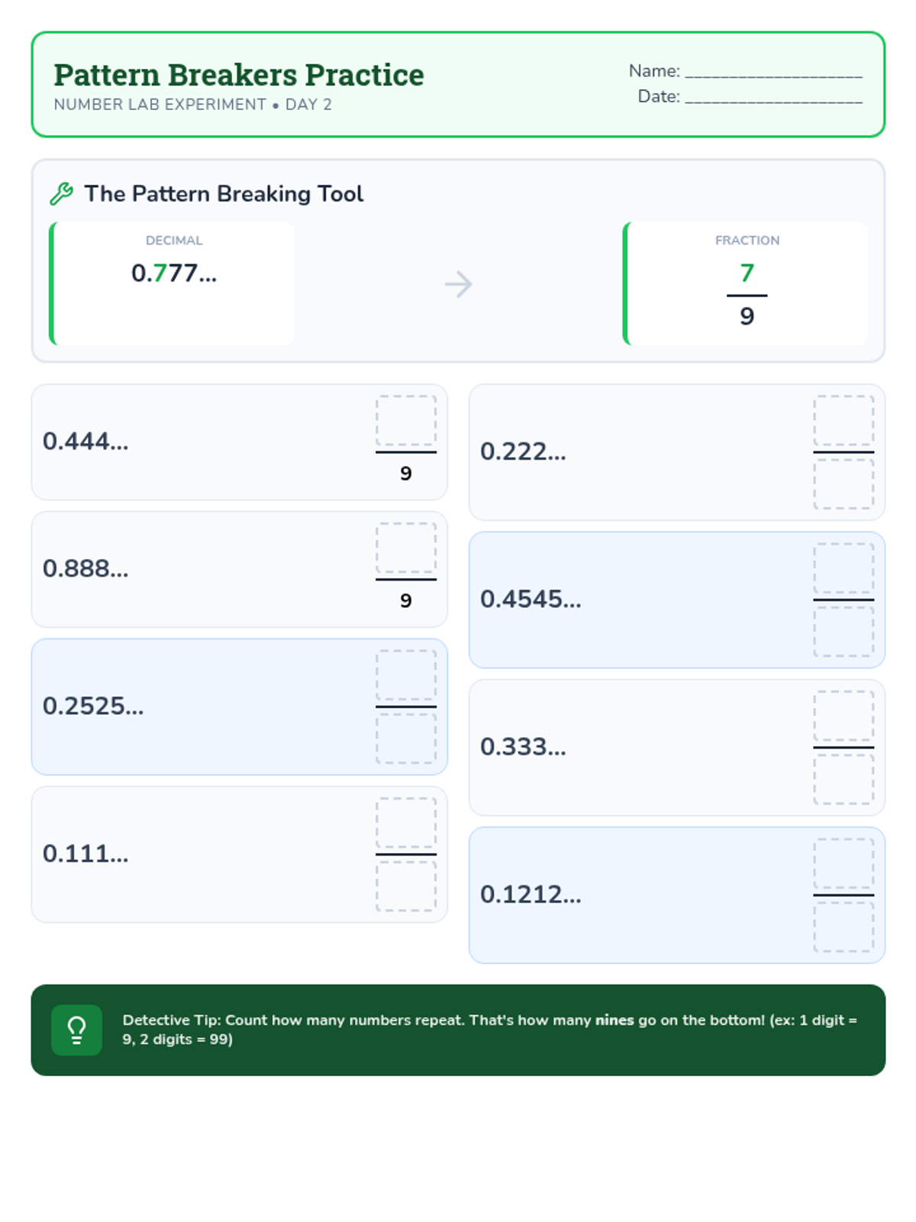Click the lightbulb icon in Detective Tip
Viewport: 916px width, 1222px height.
(76, 1030)
